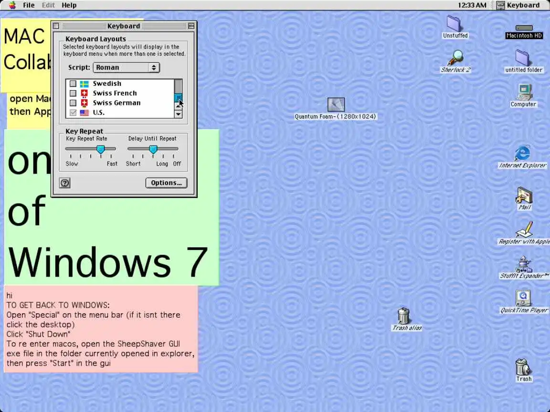Enable the Swedish keyboard layout checkbox
Viewport: 550px width, 412px height.
pyautogui.click(x=73, y=84)
